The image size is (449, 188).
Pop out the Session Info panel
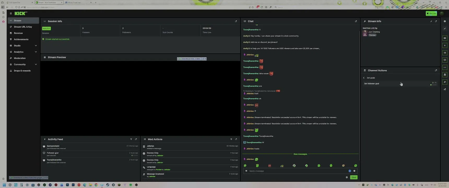(236, 21)
